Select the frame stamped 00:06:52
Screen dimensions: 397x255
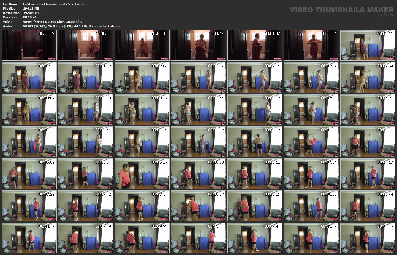pos(255,174)
